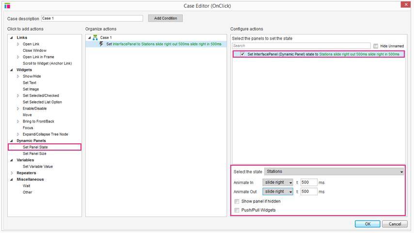Open the Animate In dropdown
414x233 pixels.
(x=278, y=183)
